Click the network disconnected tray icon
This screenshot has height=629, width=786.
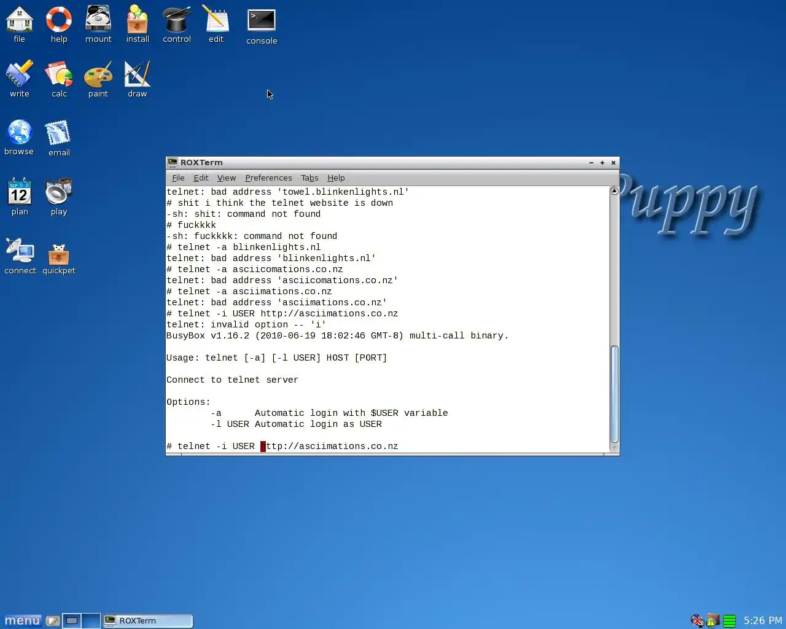697,620
